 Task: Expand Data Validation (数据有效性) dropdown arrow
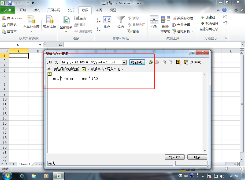(x=195, y=18)
